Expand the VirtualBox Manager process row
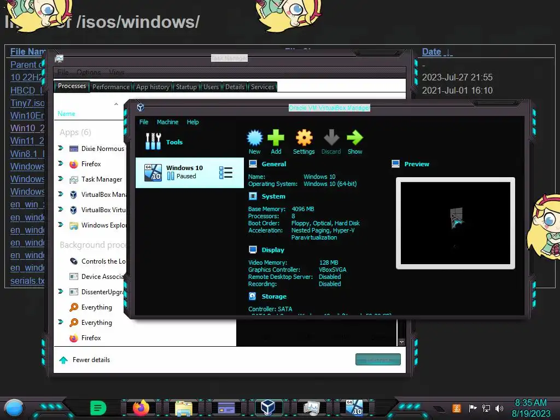560x420 pixels. click(61, 194)
